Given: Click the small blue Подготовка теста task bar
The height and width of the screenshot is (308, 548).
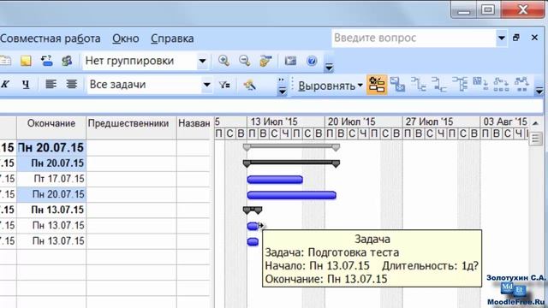Looking at the screenshot, I should coord(253,226).
